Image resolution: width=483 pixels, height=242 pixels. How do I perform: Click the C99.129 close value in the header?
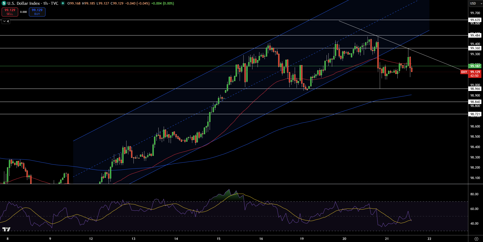[x=117, y=3]
